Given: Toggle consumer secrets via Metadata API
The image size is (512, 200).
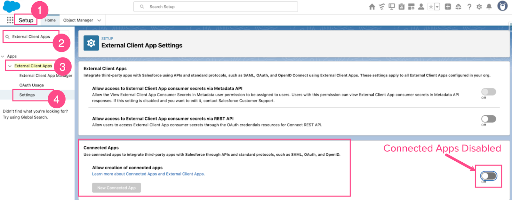Looking at the screenshot, I should click(489, 92).
